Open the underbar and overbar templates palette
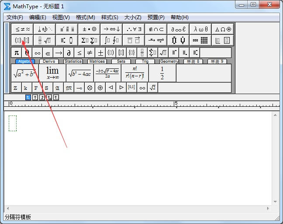This screenshot has width=283, height=224. point(134,40)
